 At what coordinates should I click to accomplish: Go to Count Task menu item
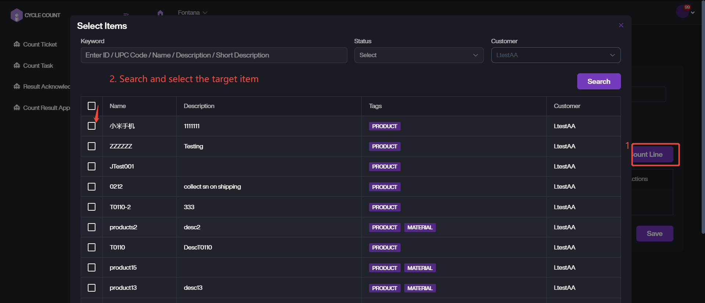pos(38,66)
